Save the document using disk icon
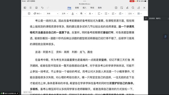The width and height of the screenshot is (169, 95). pyautogui.click(x=36, y=8)
